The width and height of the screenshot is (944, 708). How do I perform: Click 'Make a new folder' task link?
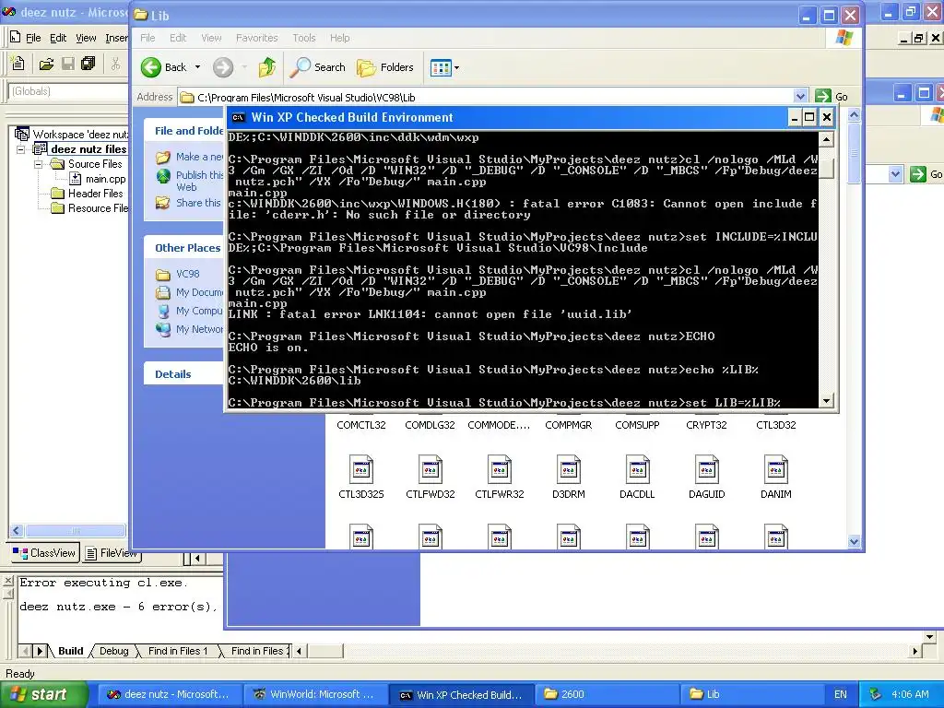(199, 157)
